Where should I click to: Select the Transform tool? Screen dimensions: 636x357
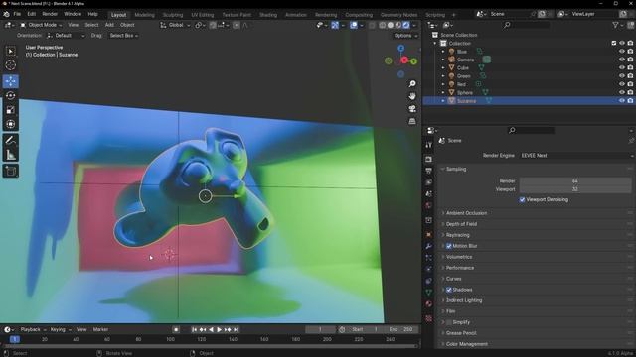(11, 124)
